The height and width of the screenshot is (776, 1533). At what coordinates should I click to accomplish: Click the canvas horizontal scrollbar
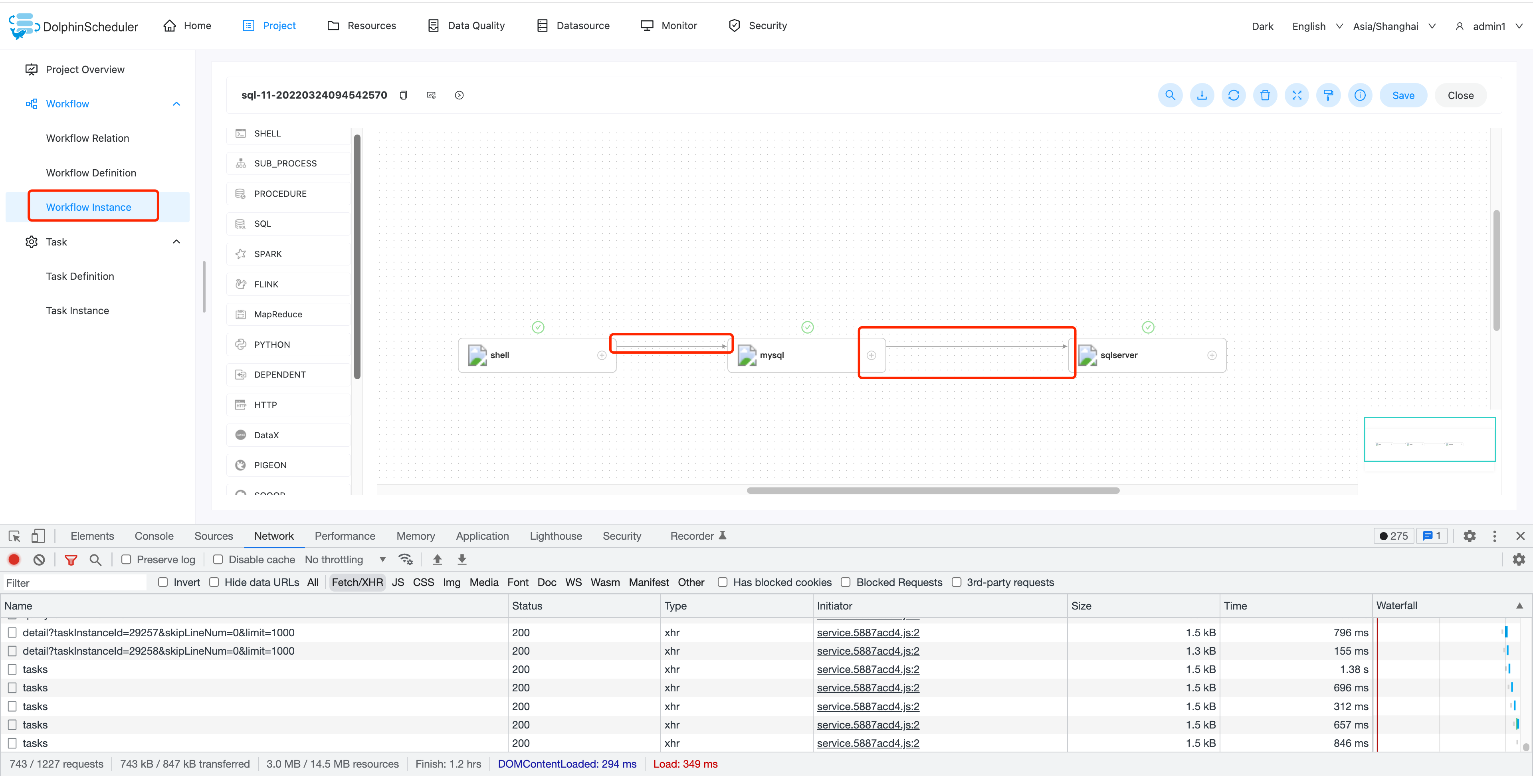tap(933, 490)
